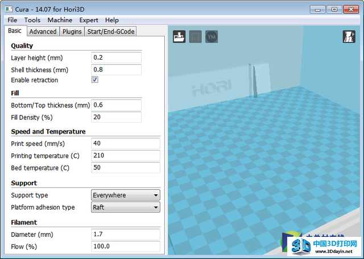Click the Printing temperature (C) label

(45, 156)
